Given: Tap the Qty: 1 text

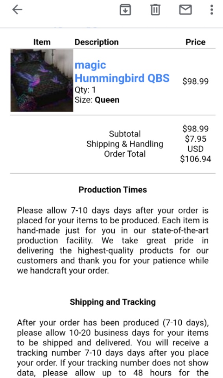Looking at the screenshot, I should 85,90.
